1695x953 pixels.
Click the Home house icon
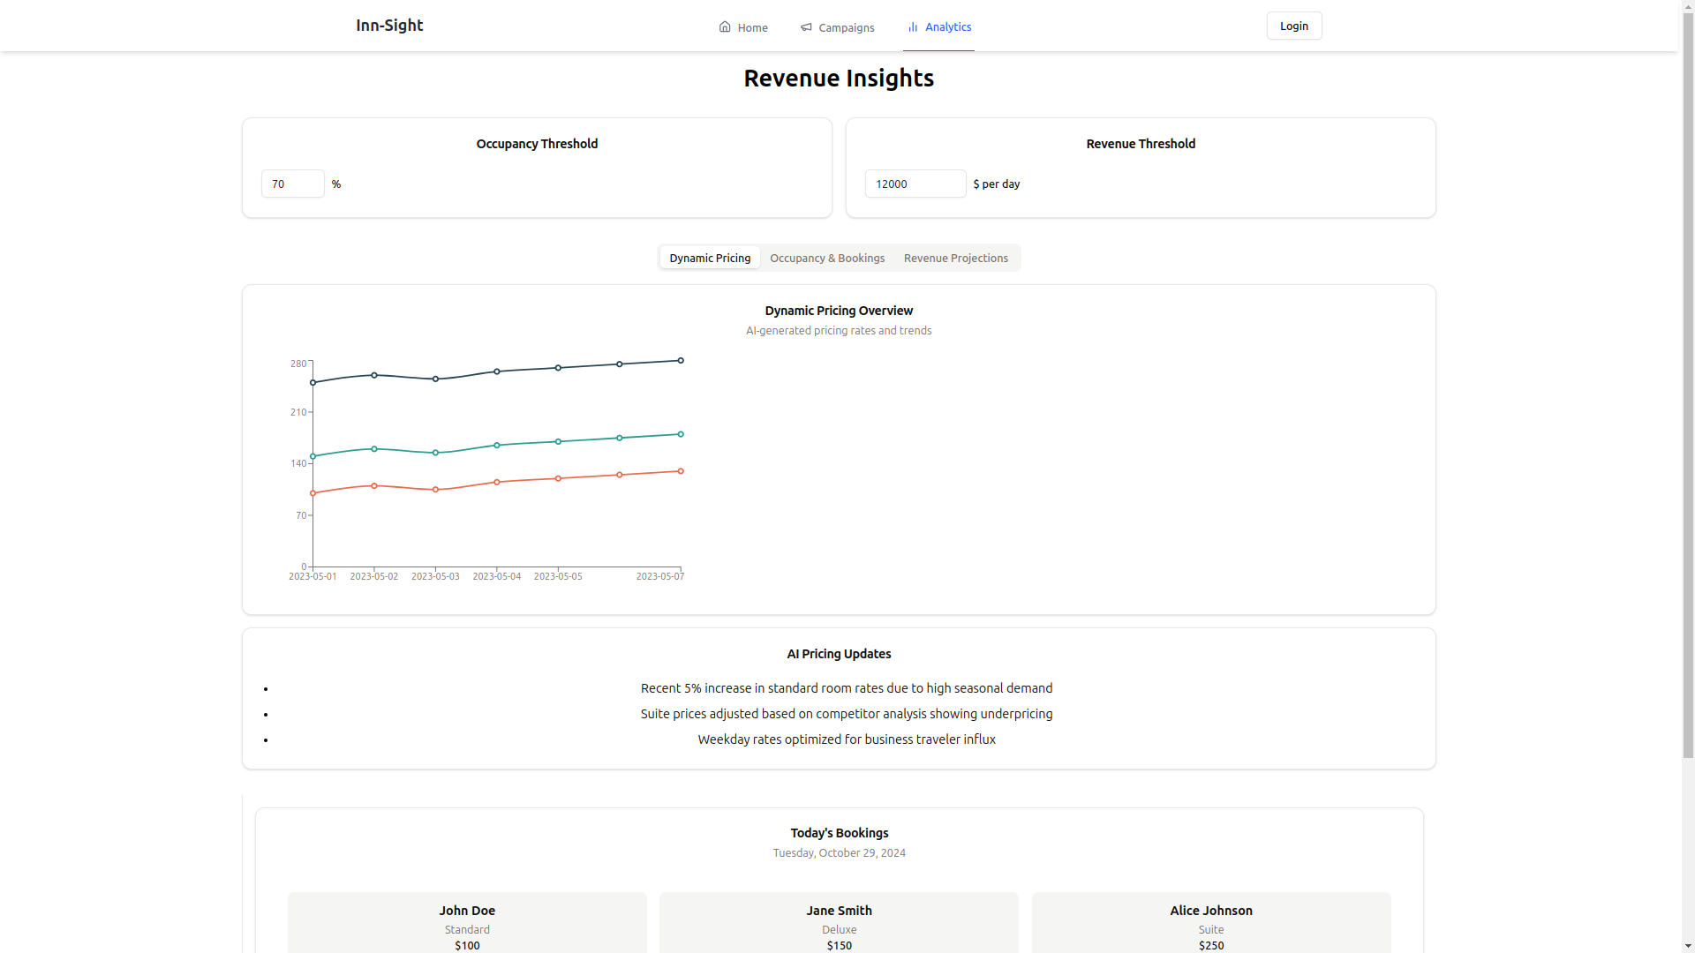click(x=725, y=26)
